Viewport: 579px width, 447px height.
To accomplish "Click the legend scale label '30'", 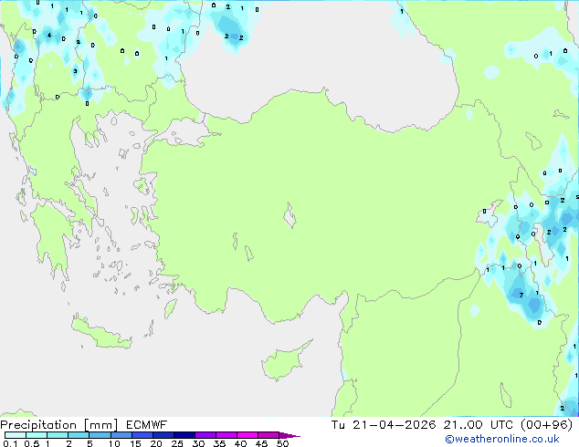I will [198, 443].
